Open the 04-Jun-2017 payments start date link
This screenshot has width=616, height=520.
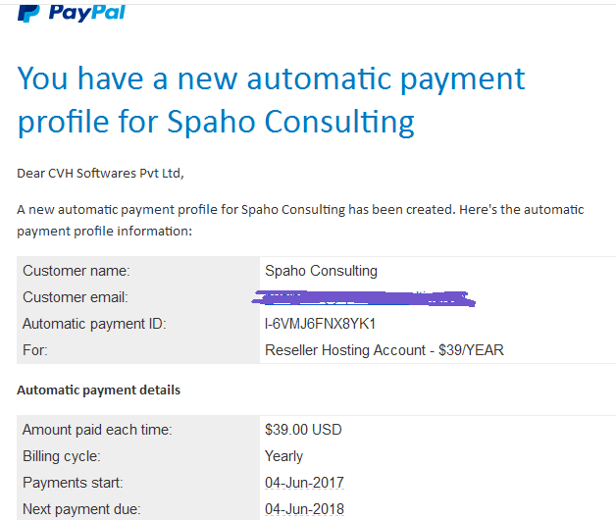pos(304,483)
